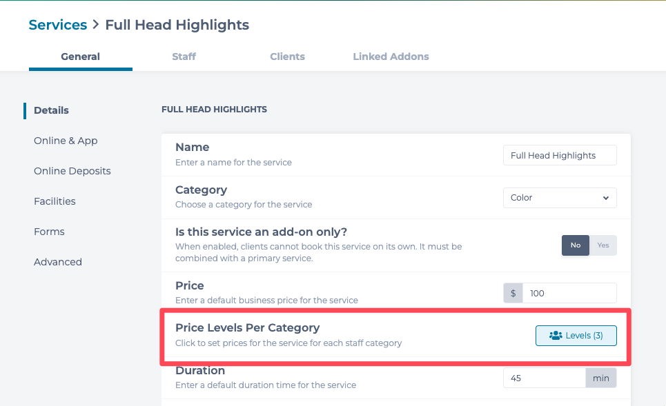This screenshot has height=406, width=666.
Task: Open Online & App settings section
Action: (x=66, y=141)
